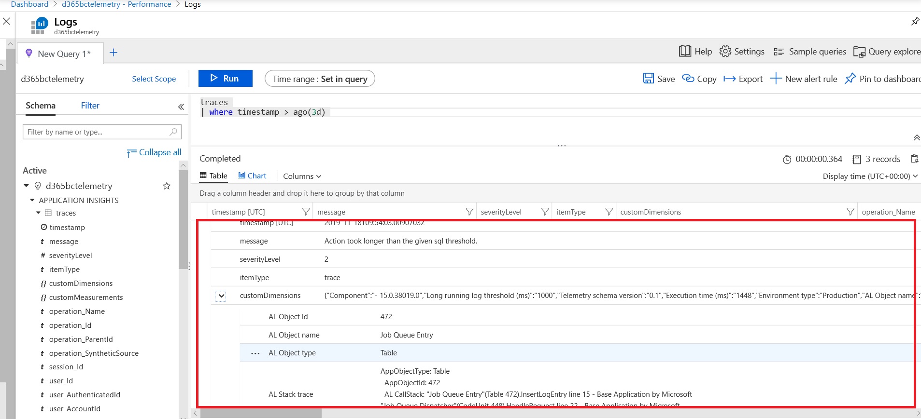Switch to the Filter tab
The width and height of the screenshot is (921, 419).
click(x=90, y=105)
